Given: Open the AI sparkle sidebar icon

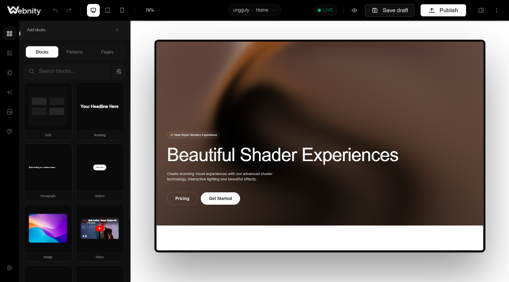Looking at the screenshot, I should click(x=9, y=92).
